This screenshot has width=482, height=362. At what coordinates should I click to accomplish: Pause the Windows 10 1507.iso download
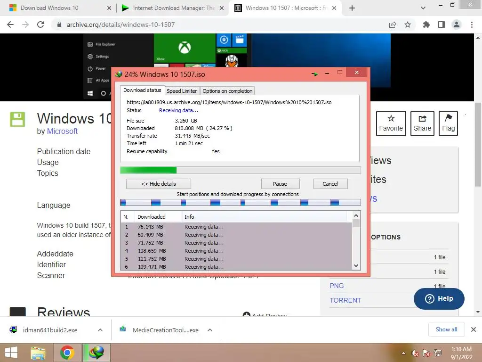(280, 184)
